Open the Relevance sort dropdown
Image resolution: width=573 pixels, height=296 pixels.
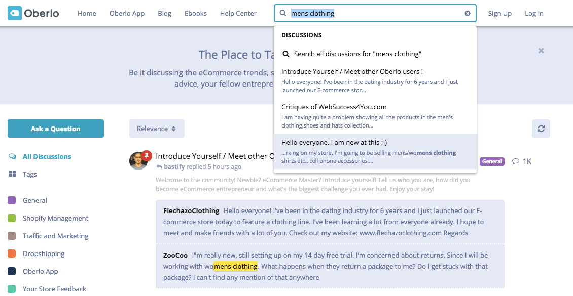point(157,129)
